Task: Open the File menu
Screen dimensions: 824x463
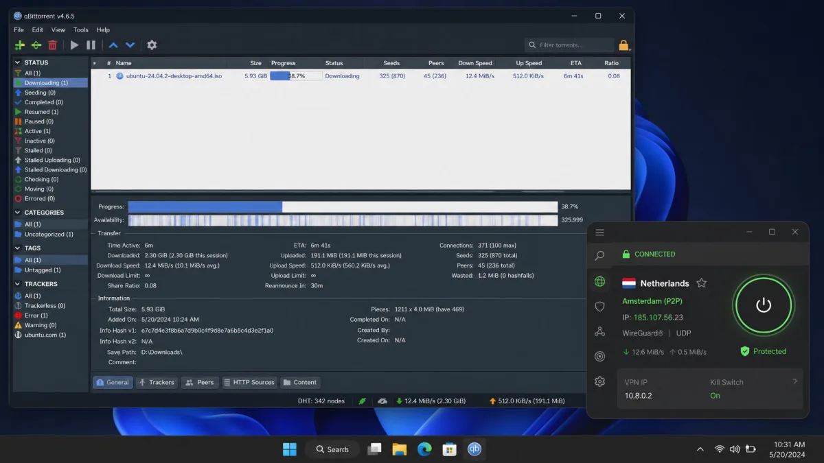Action: click(19, 30)
